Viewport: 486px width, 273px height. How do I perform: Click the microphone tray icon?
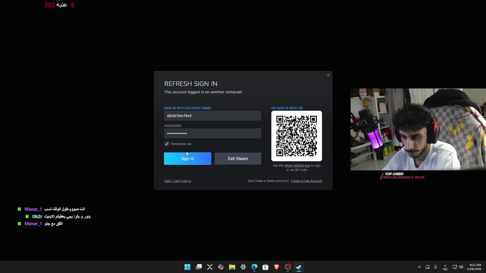436,267
